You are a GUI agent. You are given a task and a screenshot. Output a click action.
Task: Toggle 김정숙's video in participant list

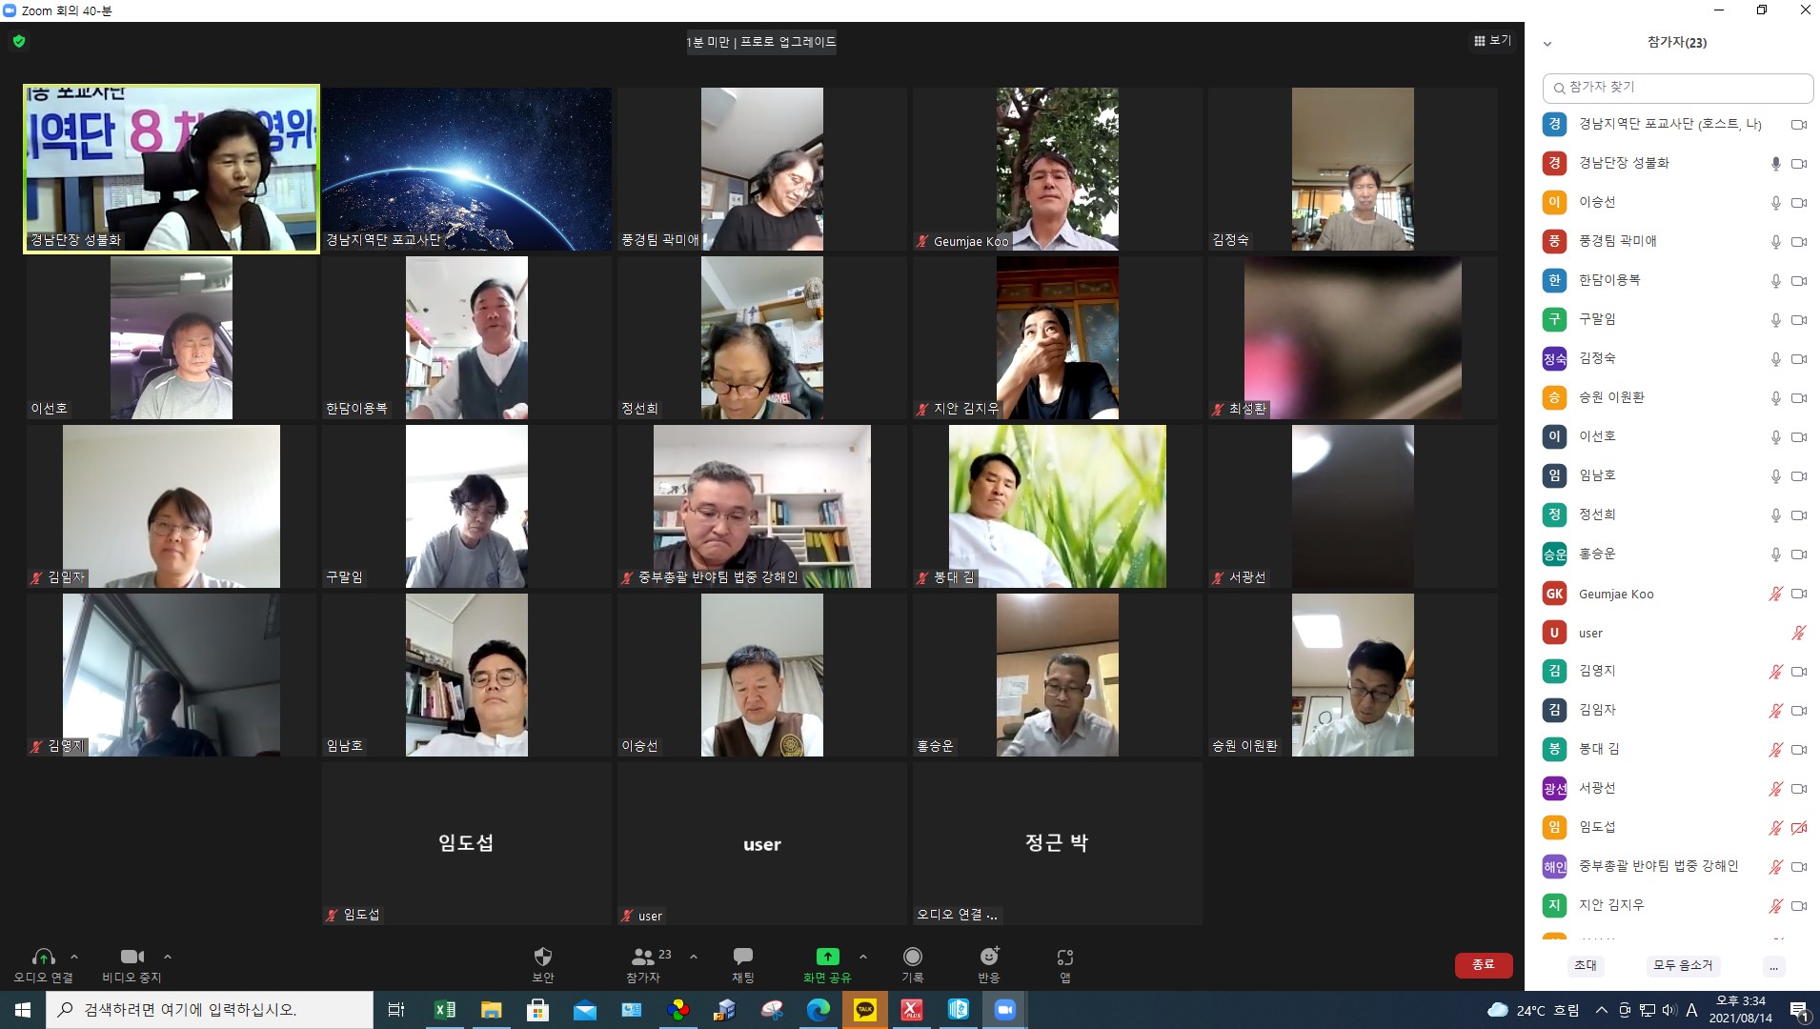coord(1799,358)
